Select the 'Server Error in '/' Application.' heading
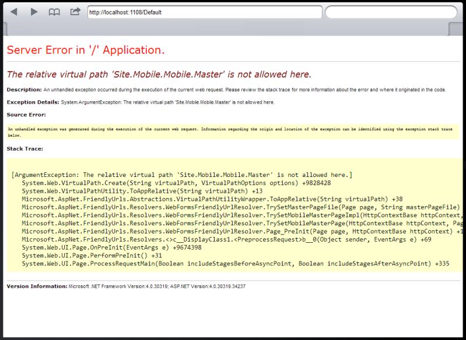 click(x=86, y=50)
